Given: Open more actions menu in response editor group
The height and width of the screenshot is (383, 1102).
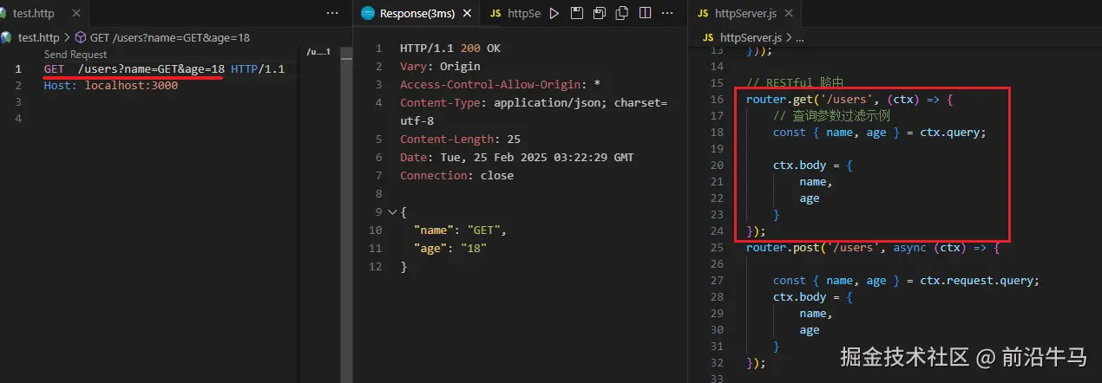Looking at the screenshot, I should click(668, 13).
